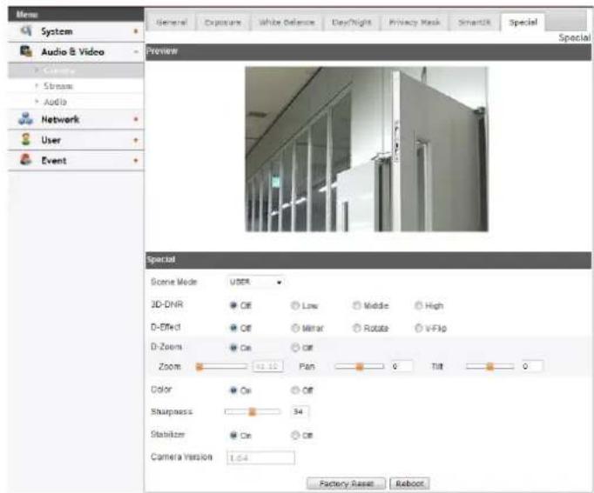The width and height of the screenshot is (594, 493).
Task: Collapse the Audio & Video section
Action: pyautogui.click(x=136, y=52)
